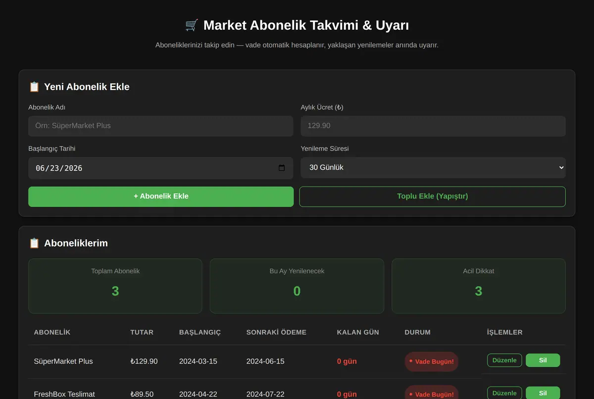Click Sil for FreshBox Teslimat
The image size is (594, 399).
pos(543,393)
